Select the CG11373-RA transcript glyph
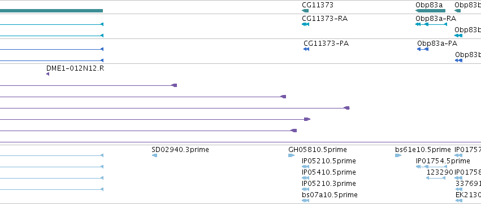The height and width of the screenshot is (204, 481). coord(305,24)
